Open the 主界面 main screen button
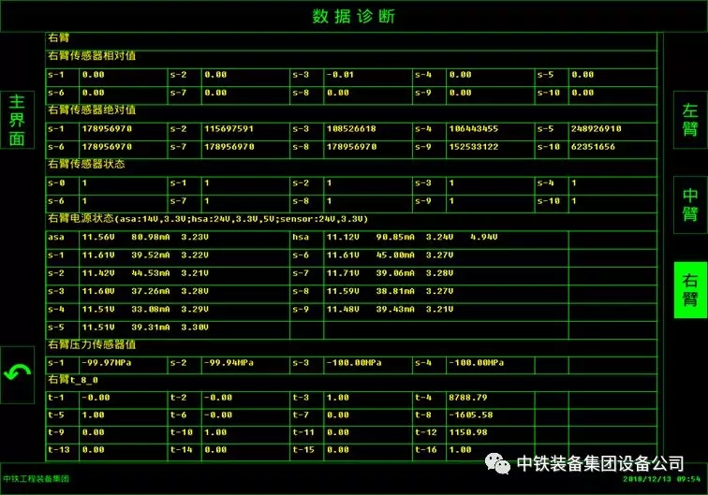Image resolution: width=708 pixels, height=495 pixels. coord(17,120)
